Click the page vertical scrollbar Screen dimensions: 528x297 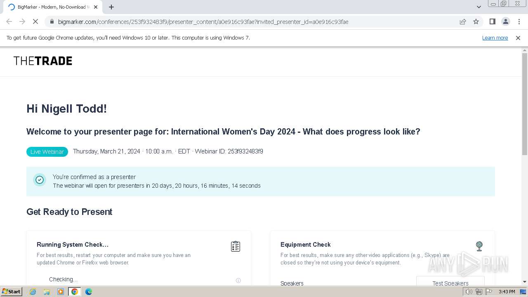(x=525, y=104)
